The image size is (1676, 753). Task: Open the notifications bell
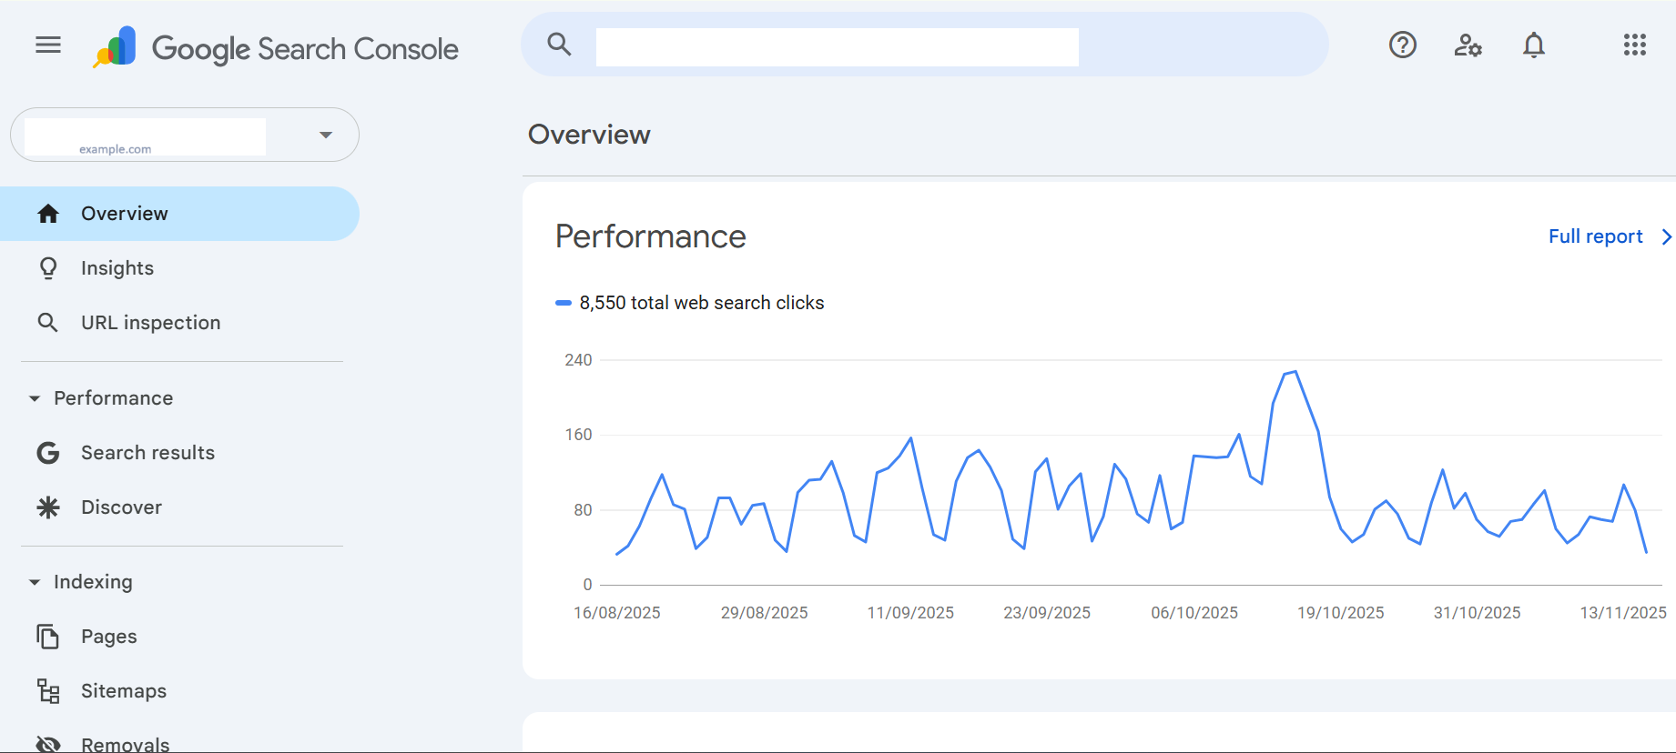(1534, 45)
